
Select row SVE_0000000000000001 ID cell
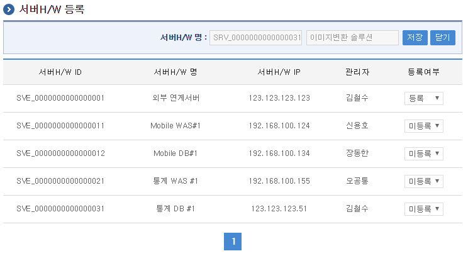click(60, 98)
